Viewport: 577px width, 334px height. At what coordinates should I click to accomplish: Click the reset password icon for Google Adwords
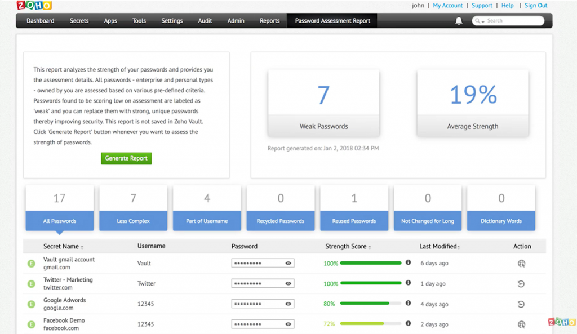pos(521,304)
